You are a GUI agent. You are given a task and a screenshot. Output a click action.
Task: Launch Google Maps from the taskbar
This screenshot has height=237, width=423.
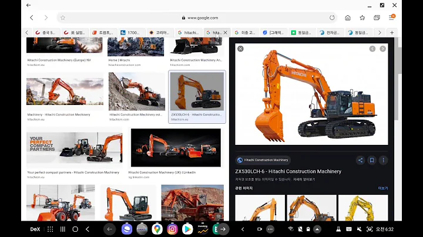157,229
